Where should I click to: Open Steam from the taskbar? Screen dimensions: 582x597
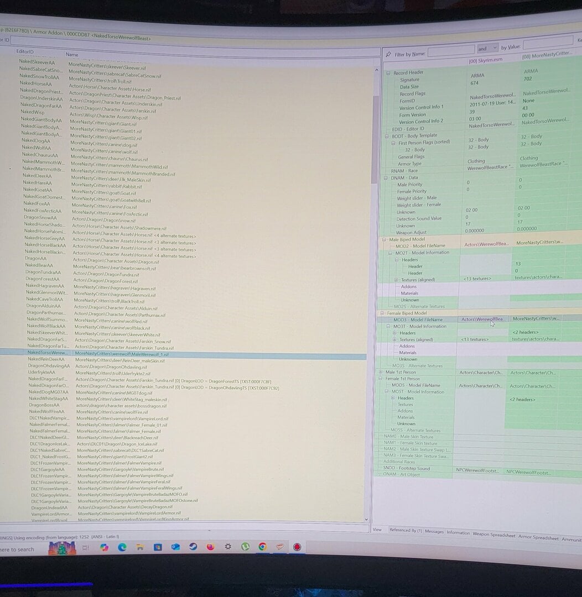point(193,547)
